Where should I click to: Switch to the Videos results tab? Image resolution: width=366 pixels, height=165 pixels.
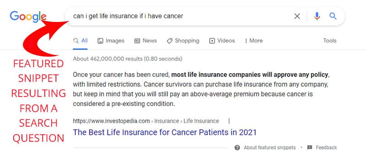pos(222,41)
